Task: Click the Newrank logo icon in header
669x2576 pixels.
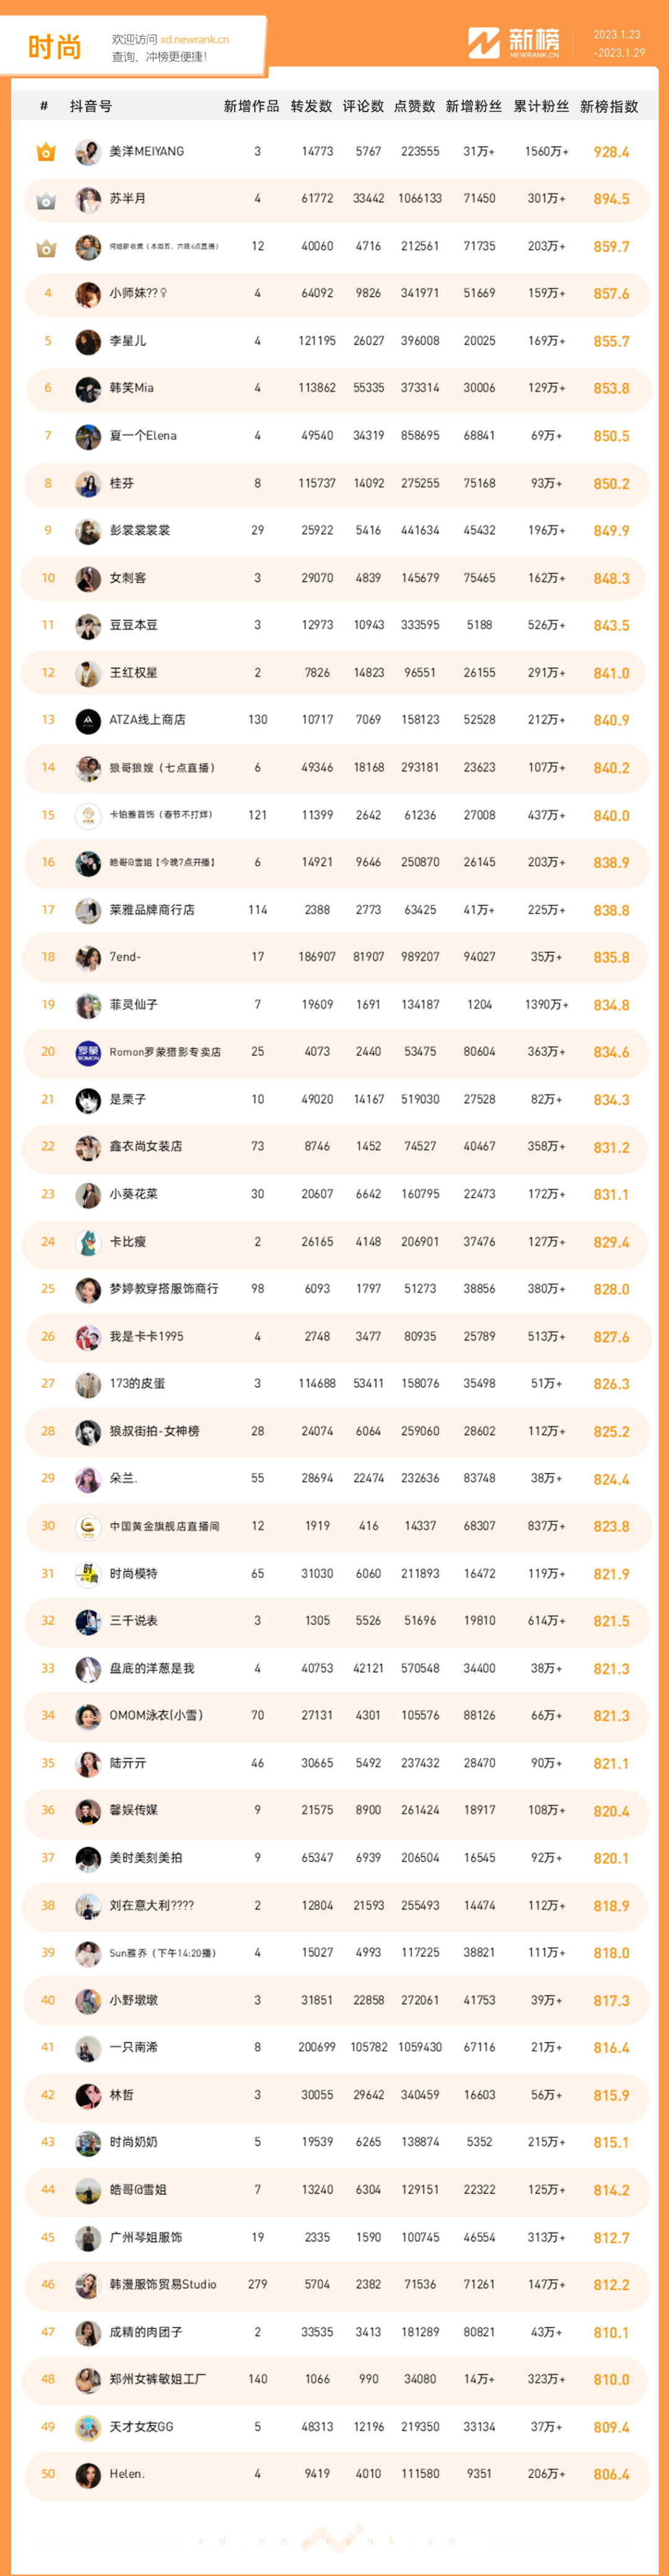Action: pos(484,43)
